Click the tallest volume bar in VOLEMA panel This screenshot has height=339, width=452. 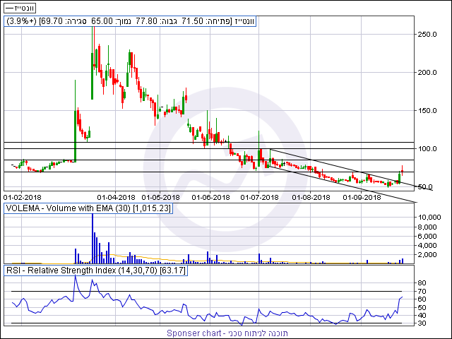pyautogui.click(x=93, y=237)
